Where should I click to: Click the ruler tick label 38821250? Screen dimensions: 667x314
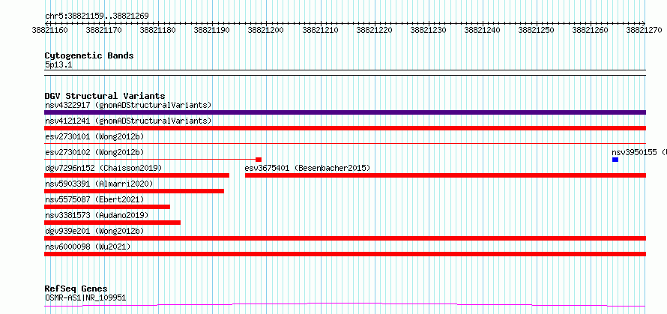(537, 30)
